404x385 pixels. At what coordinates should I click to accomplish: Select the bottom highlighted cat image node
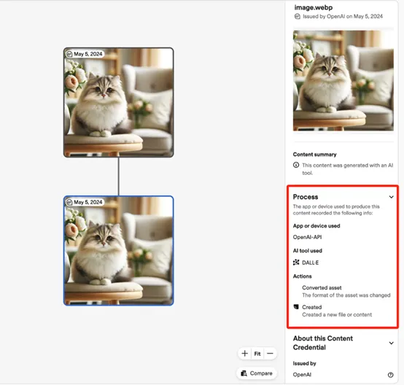pyautogui.click(x=119, y=251)
